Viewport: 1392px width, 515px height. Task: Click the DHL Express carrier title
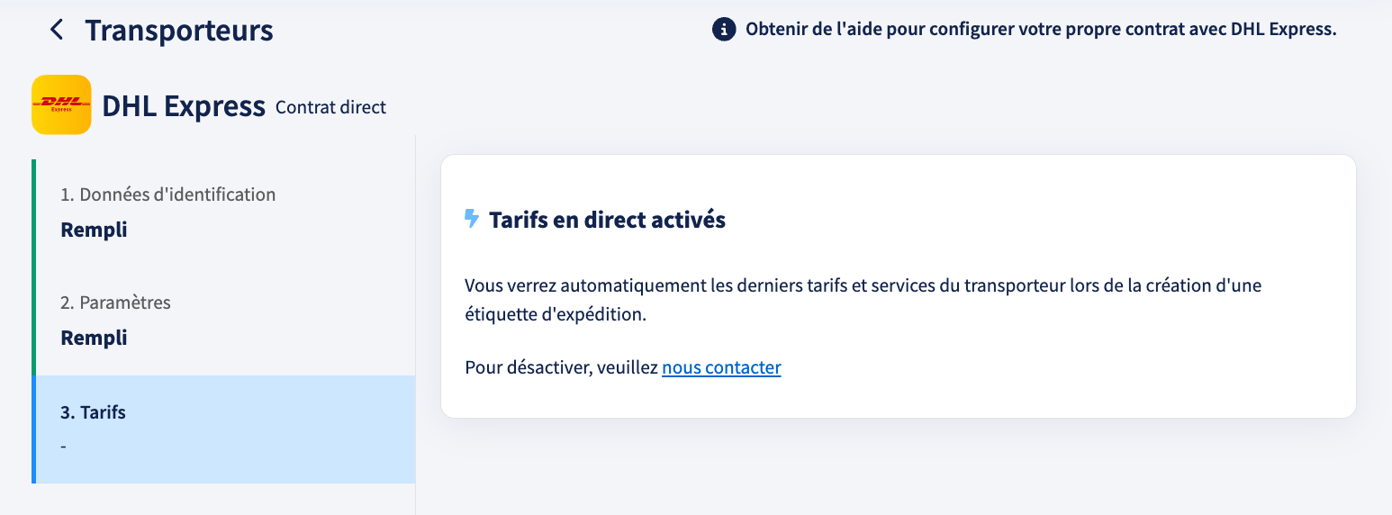coord(184,106)
